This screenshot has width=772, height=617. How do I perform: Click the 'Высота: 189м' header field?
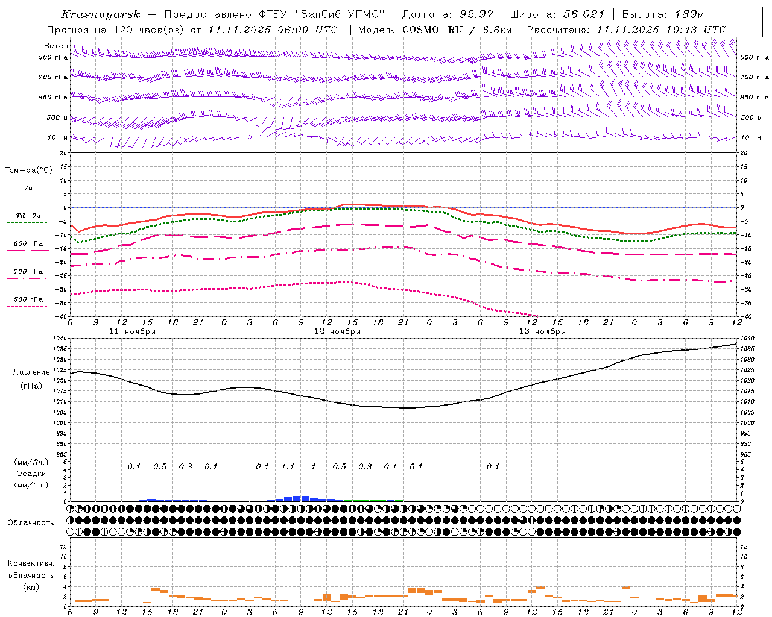pyautogui.click(x=662, y=14)
